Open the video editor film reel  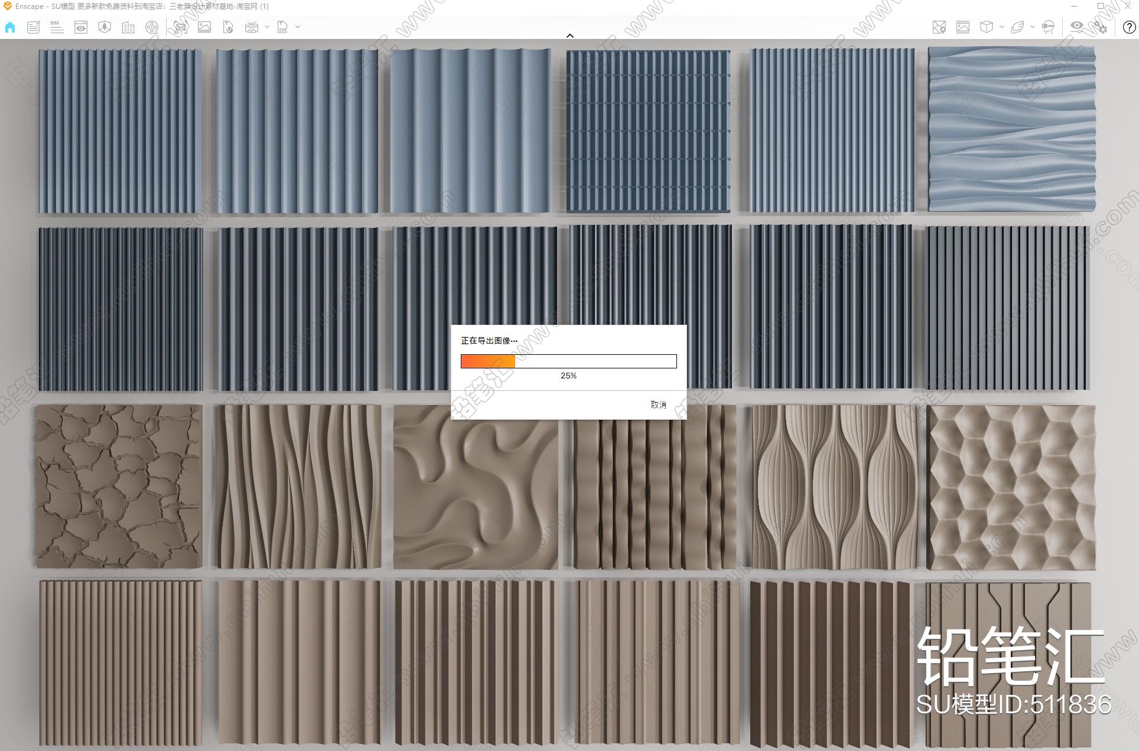coord(152,27)
